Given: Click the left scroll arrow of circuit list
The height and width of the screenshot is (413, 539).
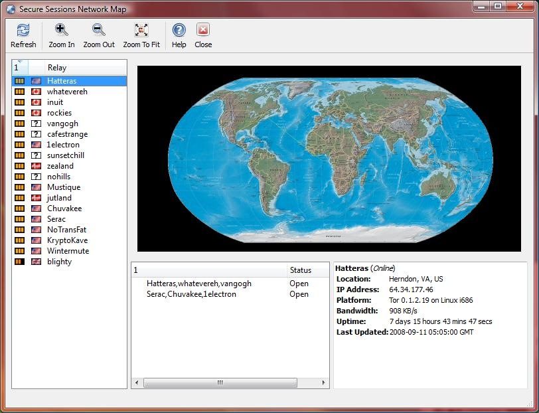Looking at the screenshot, I should (x=137, y=383).
